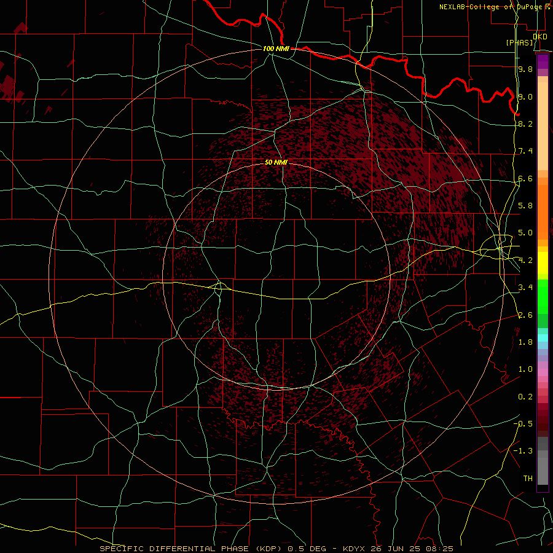The image size is (553, 553).
Task: Pick the peach swatch beside 8.2
Action: (x=543, y=126)
